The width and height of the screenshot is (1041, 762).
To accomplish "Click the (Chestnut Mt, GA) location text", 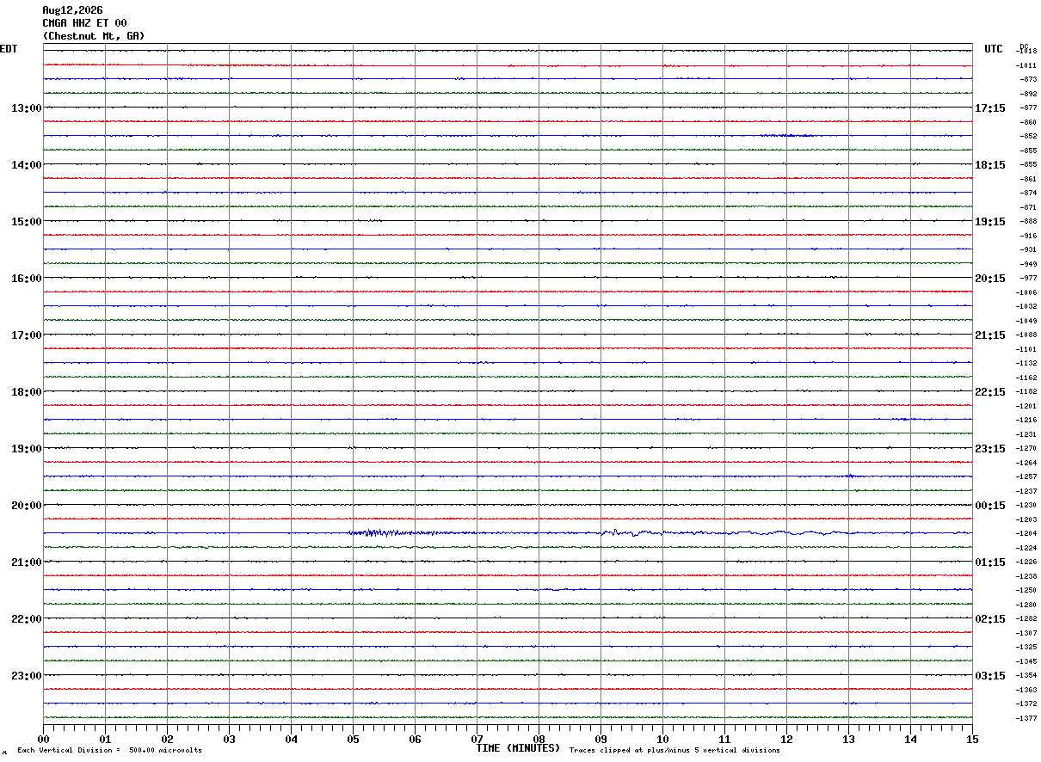I will [94, 36].
